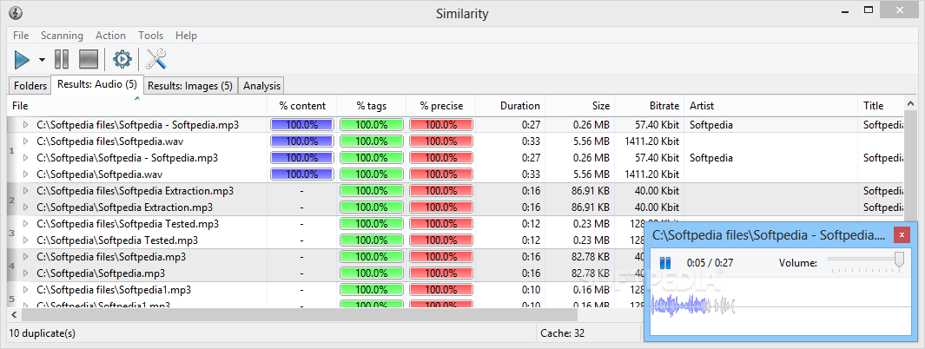Sort by the Bitrate column header
The image size is (925, 349).
(649, 106)
